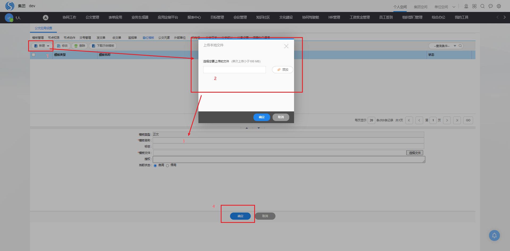
Task: Open the 新建 dropdown button
Action: coord(42,46)
